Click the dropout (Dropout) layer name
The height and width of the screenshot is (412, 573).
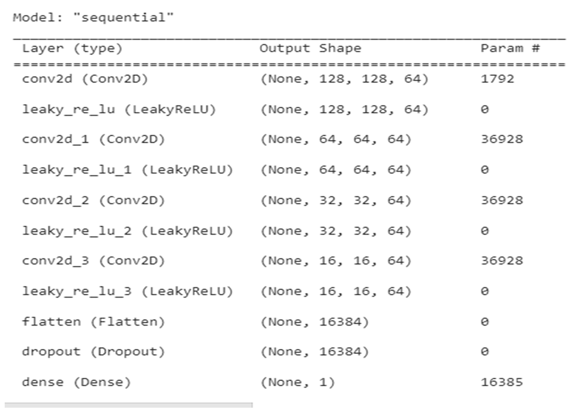[93, 352]
